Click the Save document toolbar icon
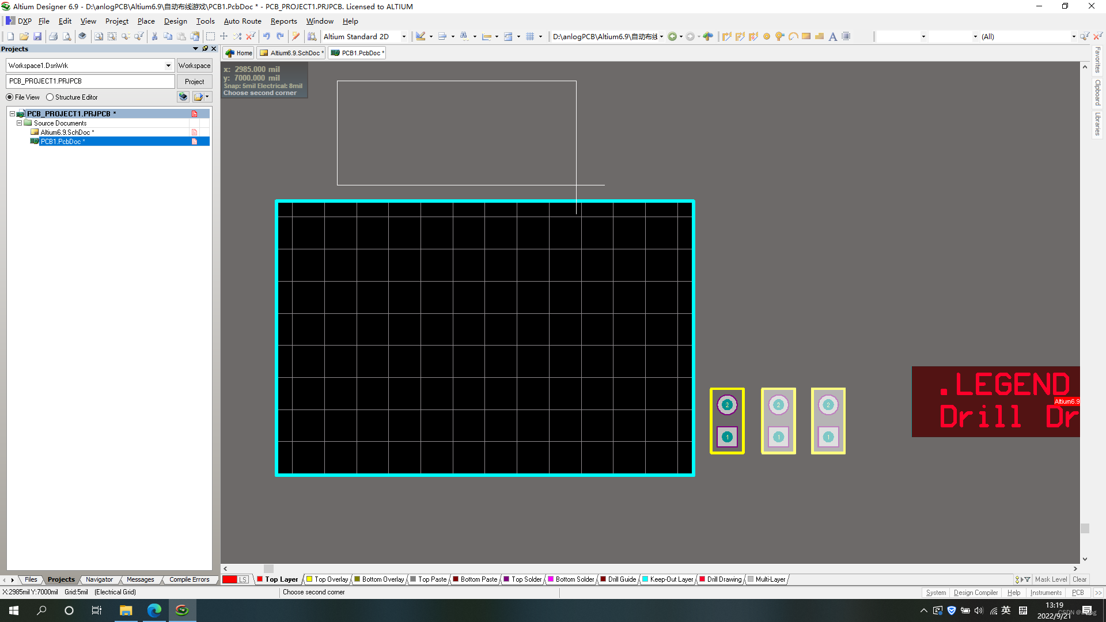Image resolution: width=1106 pixels, height=622 pixels. coord(37,36)
